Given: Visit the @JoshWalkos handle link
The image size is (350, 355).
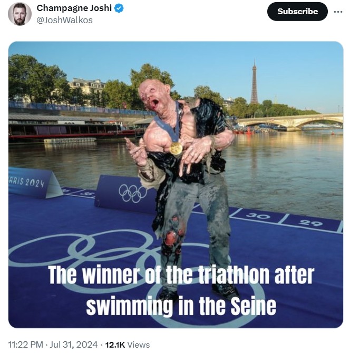Looking at the screenshot, I should tap(64, 20).
